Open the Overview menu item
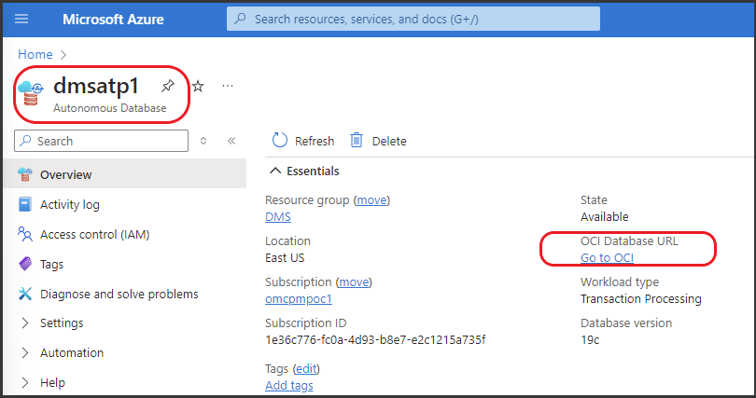This screenshot has height=398, width=756. click(125, 174)
